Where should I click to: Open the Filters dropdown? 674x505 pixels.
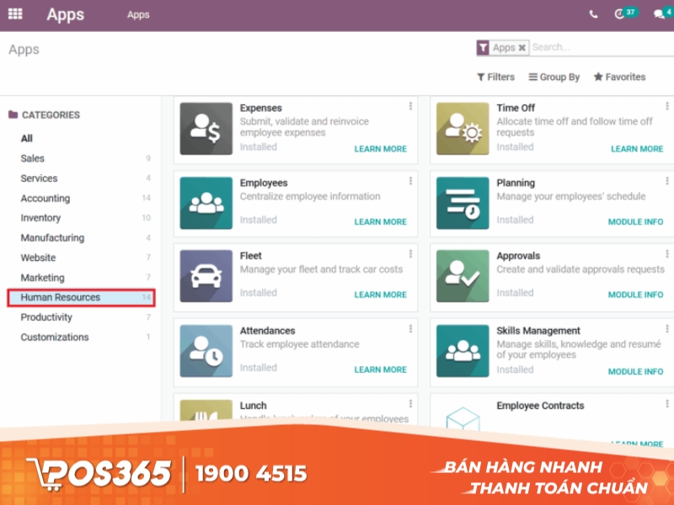[495, 77]
